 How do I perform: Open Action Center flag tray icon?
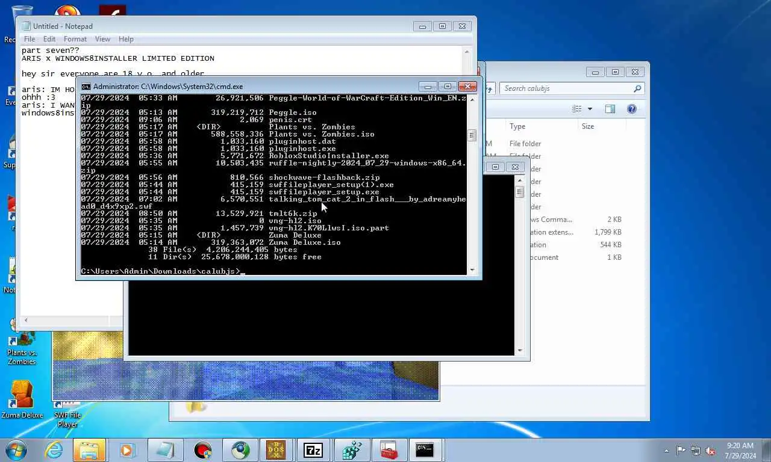point(681,451)
